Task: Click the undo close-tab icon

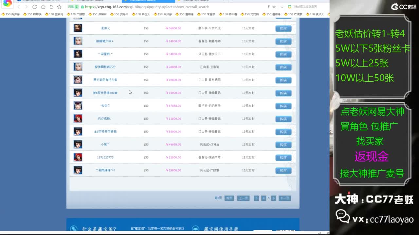Action: pyautogui.click(x=51, y=7)
